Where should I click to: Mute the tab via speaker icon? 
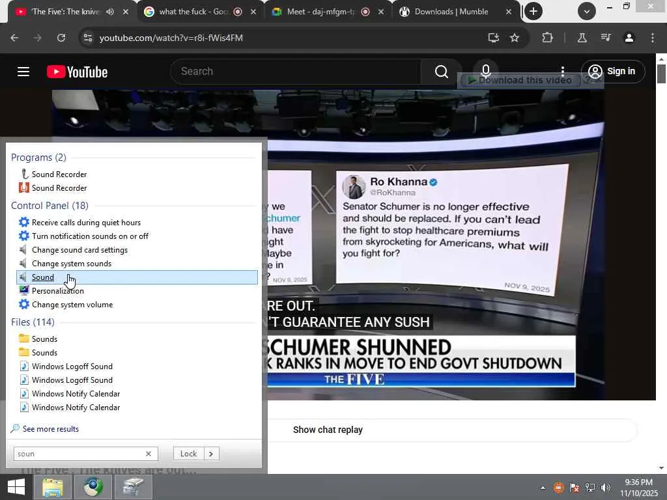pyautogui.click(x=110, y=12)
